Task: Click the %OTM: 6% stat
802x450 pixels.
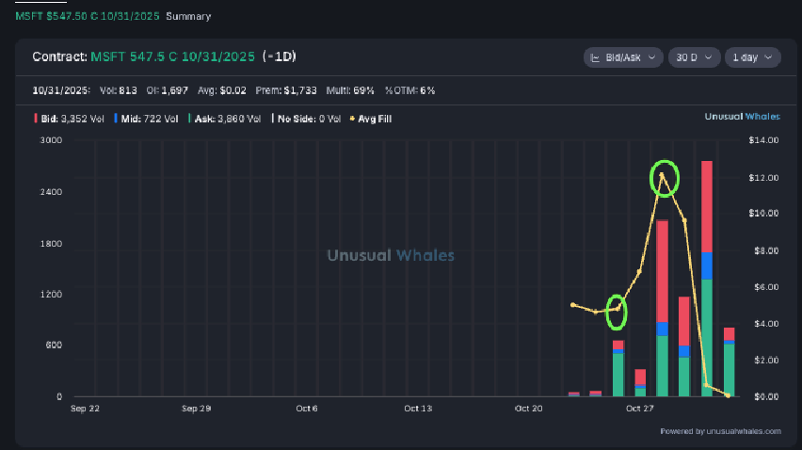Action: [409, 90]
